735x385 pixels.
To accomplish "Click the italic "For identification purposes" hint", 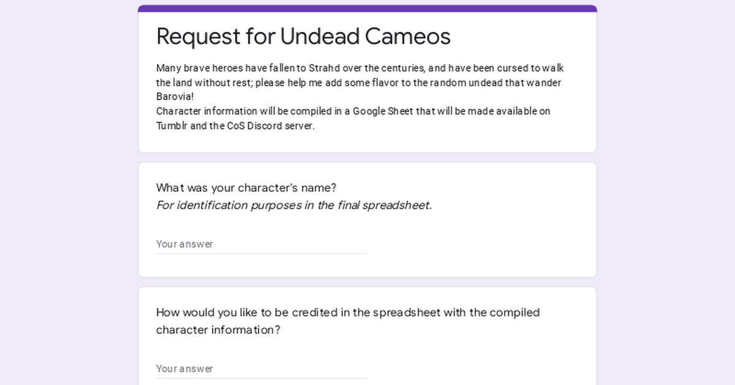I will (x=294, y=205).
